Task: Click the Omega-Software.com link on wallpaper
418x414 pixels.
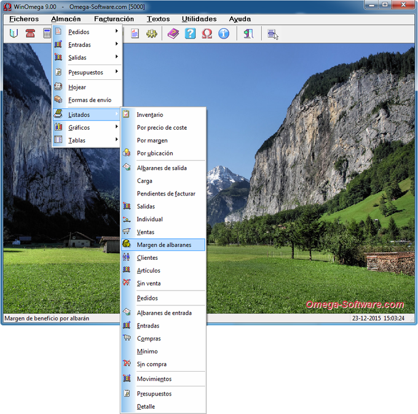Action: (355, 305)
